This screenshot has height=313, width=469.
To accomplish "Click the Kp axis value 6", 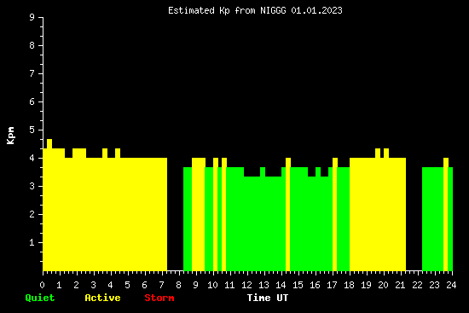I will (x=32, y=101).
